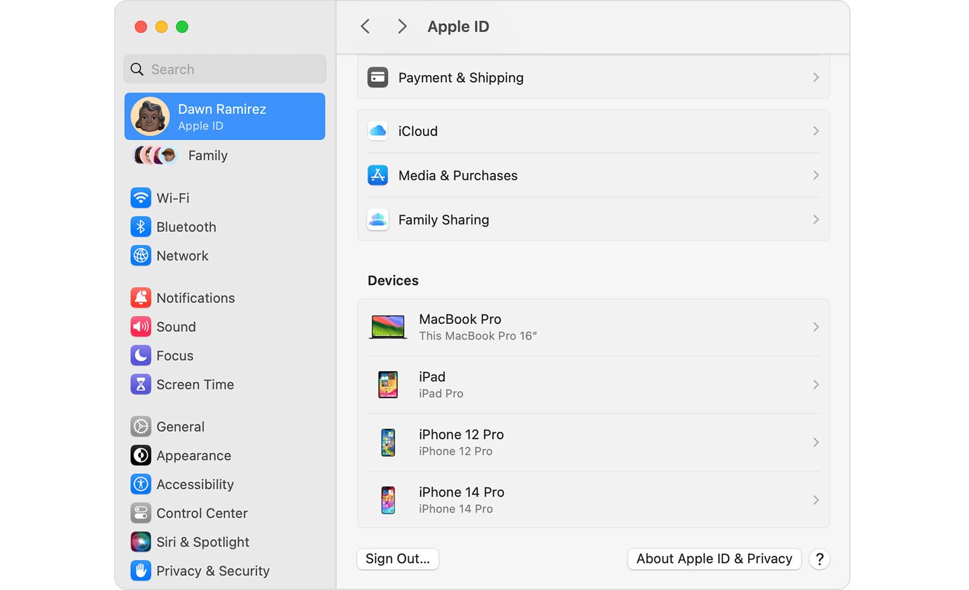Click the 'Appearance' sidebar label
The width and height of the screenshot is (969, 590).
coord(194,456)
